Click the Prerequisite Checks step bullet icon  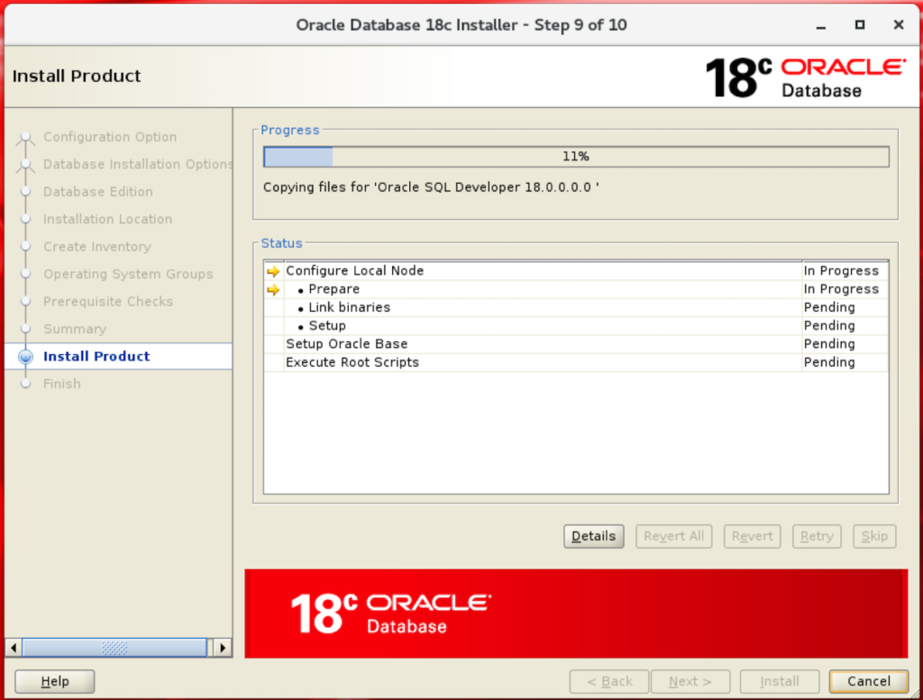25,301
